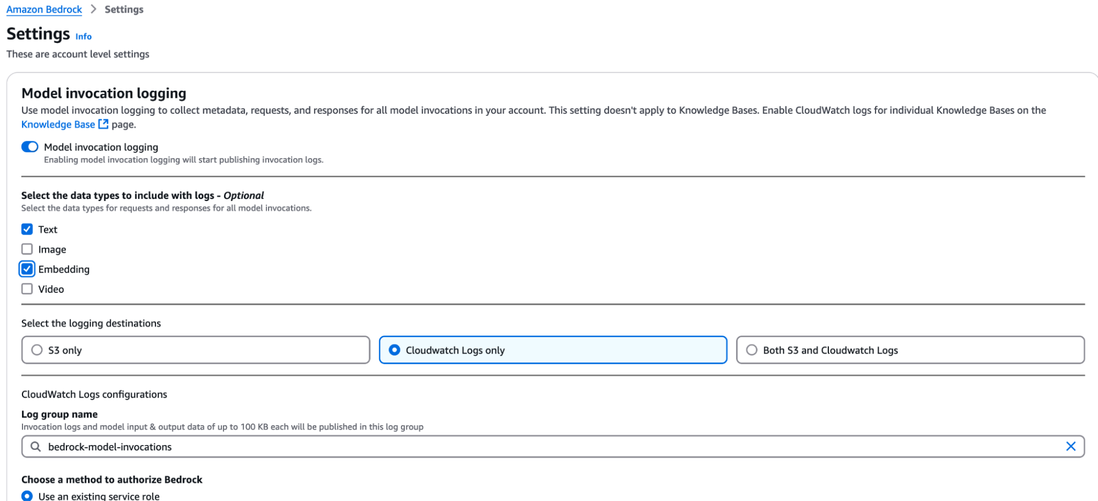The width and height of the screenshot is (1098, 501).
Task: Click the breadcrumb chevron separator
Action: 93,9
